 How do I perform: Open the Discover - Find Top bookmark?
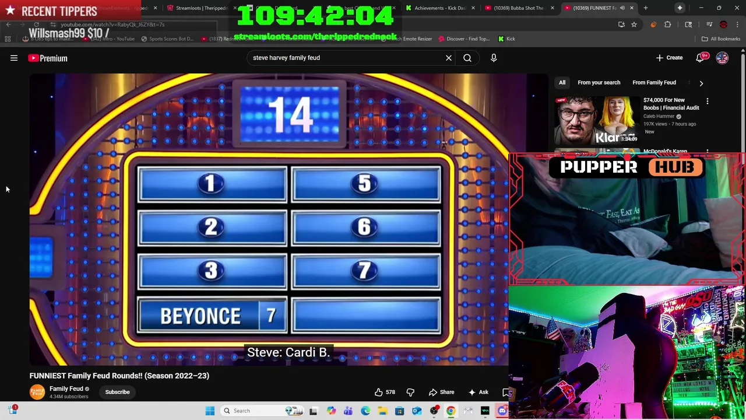(x=464, y=38)
